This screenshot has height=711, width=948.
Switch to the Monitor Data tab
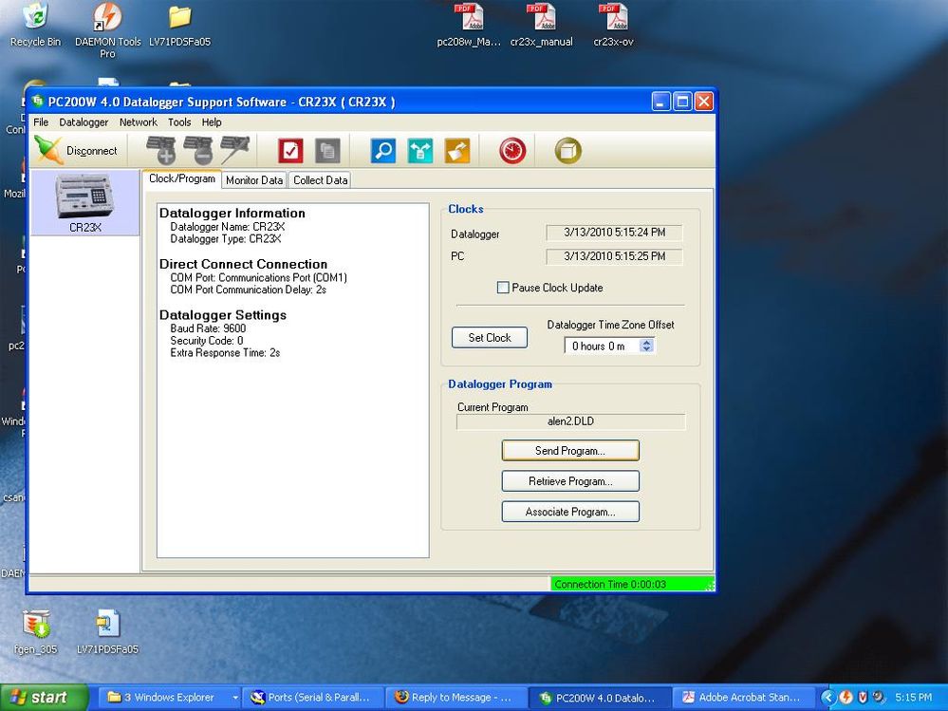(x=254, y=180)
